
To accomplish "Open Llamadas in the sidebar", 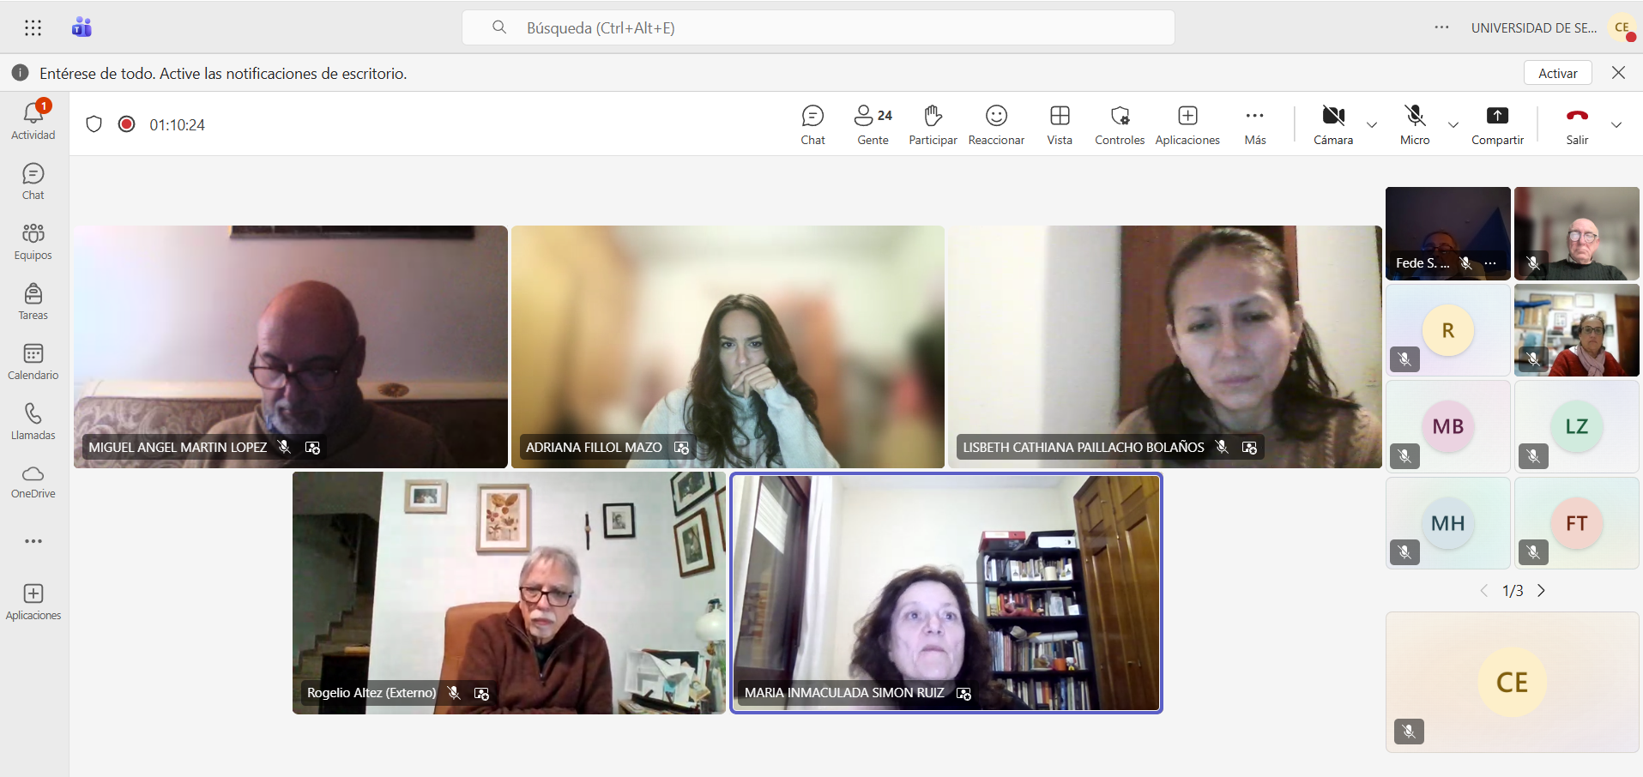I will [x=33, y=422].
